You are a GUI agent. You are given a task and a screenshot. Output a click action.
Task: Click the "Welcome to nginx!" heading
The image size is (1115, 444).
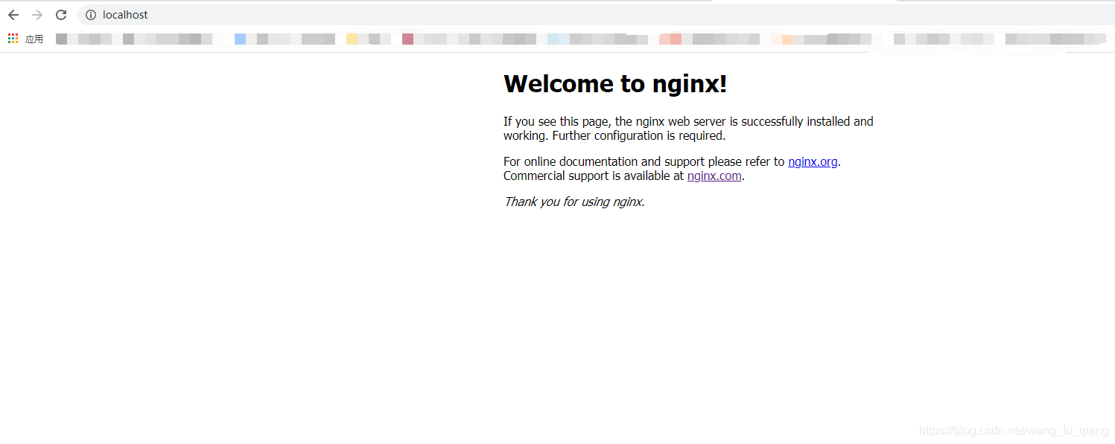(x=615, y=83)
